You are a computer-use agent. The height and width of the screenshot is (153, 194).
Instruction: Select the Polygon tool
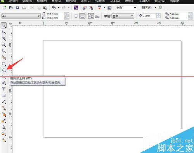click(4, 76)
